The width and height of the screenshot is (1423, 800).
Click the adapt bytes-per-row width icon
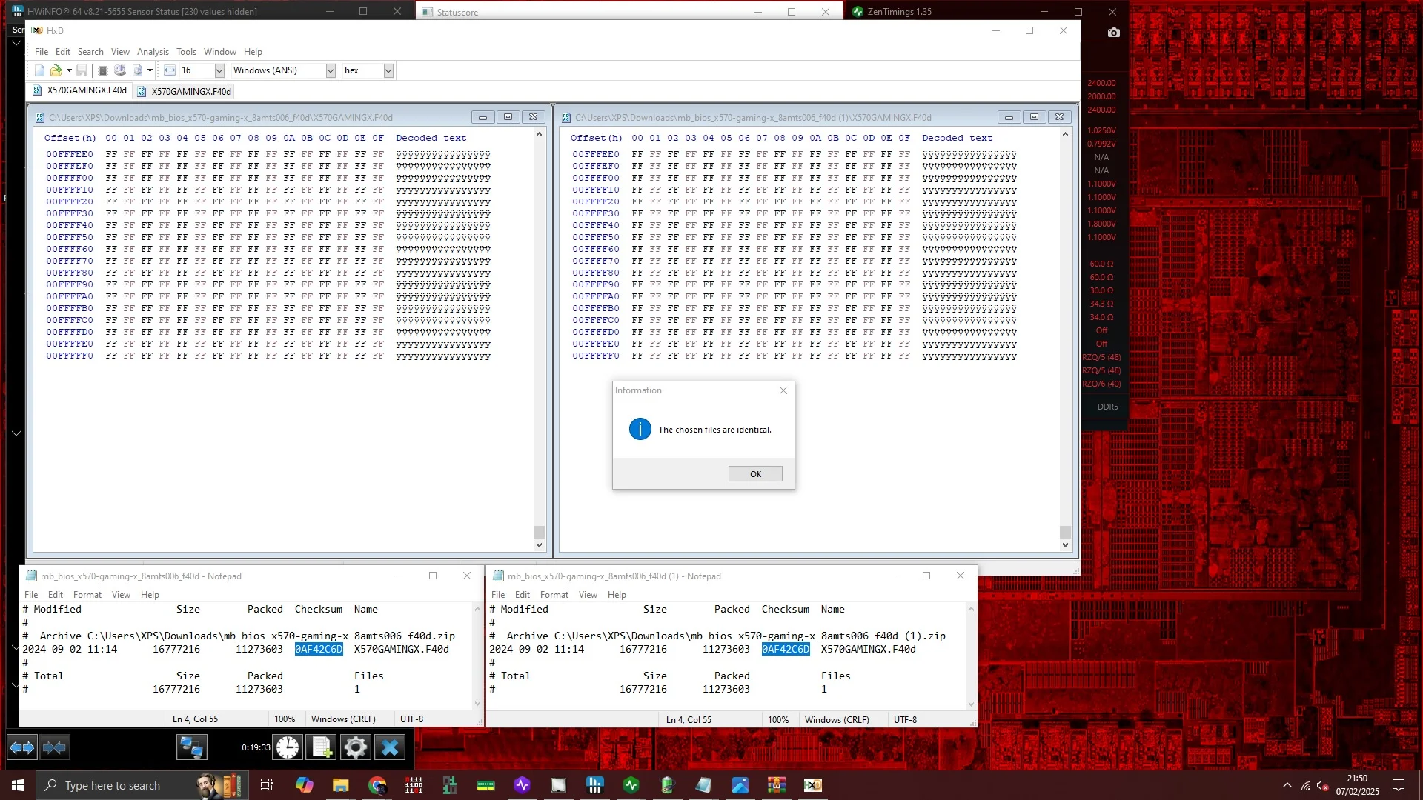(x=170, y=70)
